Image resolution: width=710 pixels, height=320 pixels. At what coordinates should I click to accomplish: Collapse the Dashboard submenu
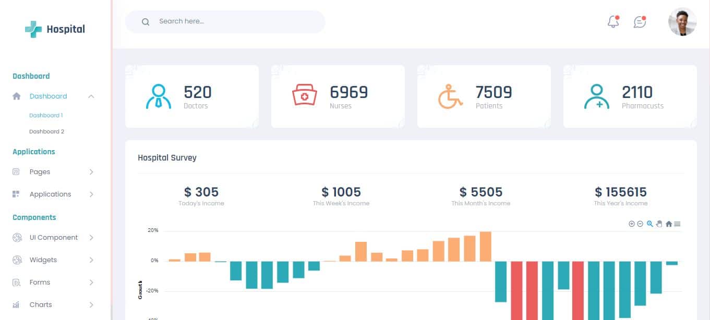(48, 96)
